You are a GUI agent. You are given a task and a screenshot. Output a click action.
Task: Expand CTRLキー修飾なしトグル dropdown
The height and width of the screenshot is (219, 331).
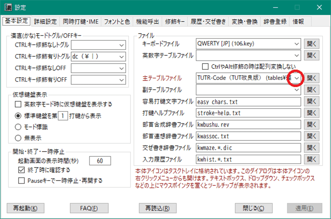click(121, 45)
